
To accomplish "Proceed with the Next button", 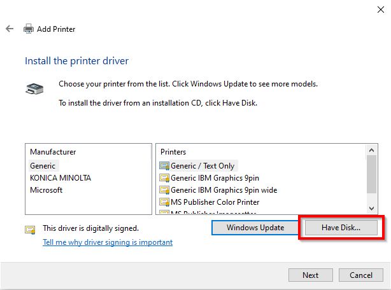I will [x=311, y=275].
